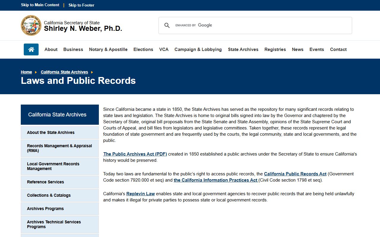Click Skip to Main Content link
Image resolution: width=380 pixels, height=237 pixels.
click(x=40, y=5)
